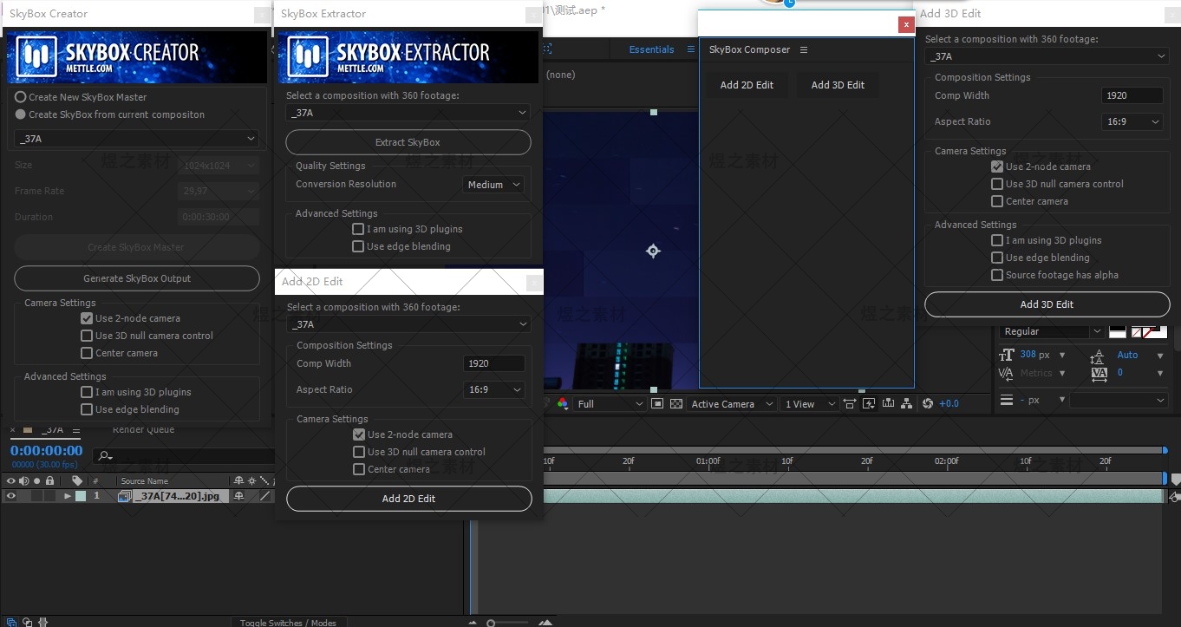The image size is (1181, 627).
Task: Open the _37A timeline tab menu icon
Action: click(75, 430)
